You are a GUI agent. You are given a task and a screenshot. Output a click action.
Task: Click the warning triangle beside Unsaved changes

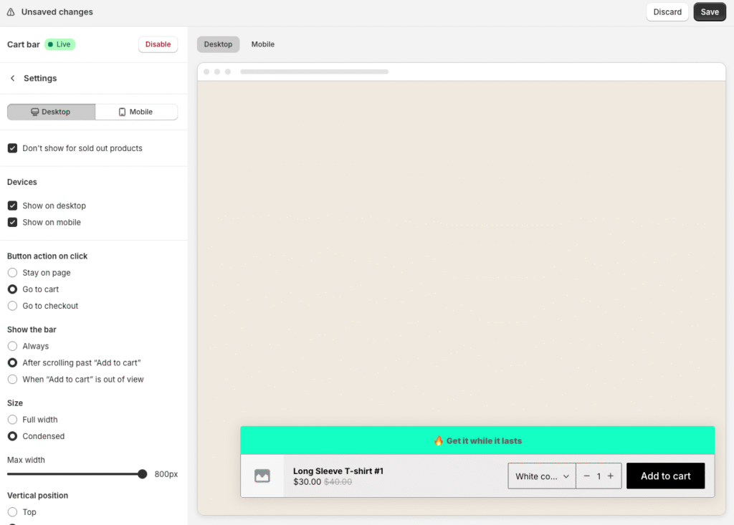click(x=10, y=11)
